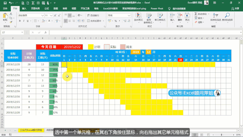Toggle Wrap Text (自动换行)

(93, 15)
